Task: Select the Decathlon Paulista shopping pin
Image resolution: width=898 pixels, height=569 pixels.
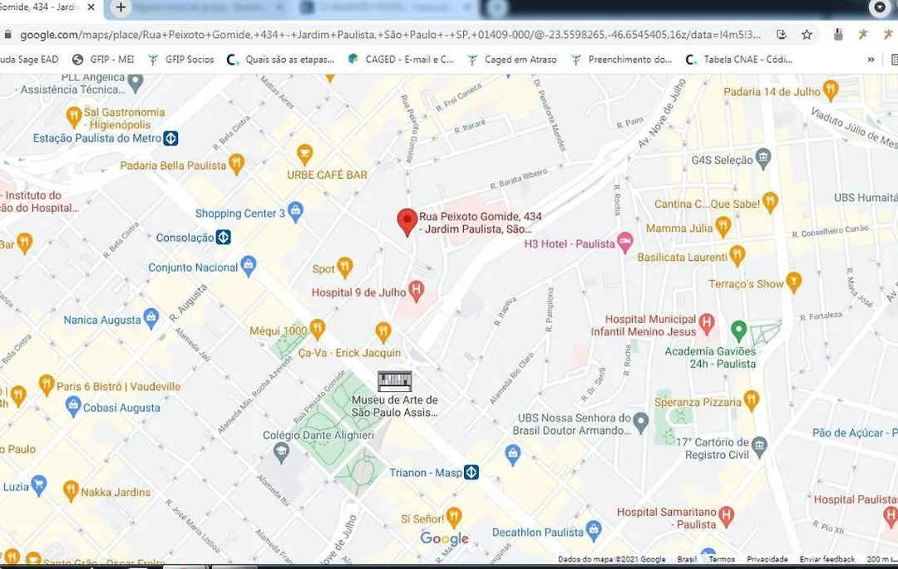Action: click(594, 530)
